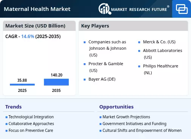The image size is (191, 139).
Task: Click the Market Research Future logo icon
Action: tap(105, 9)
